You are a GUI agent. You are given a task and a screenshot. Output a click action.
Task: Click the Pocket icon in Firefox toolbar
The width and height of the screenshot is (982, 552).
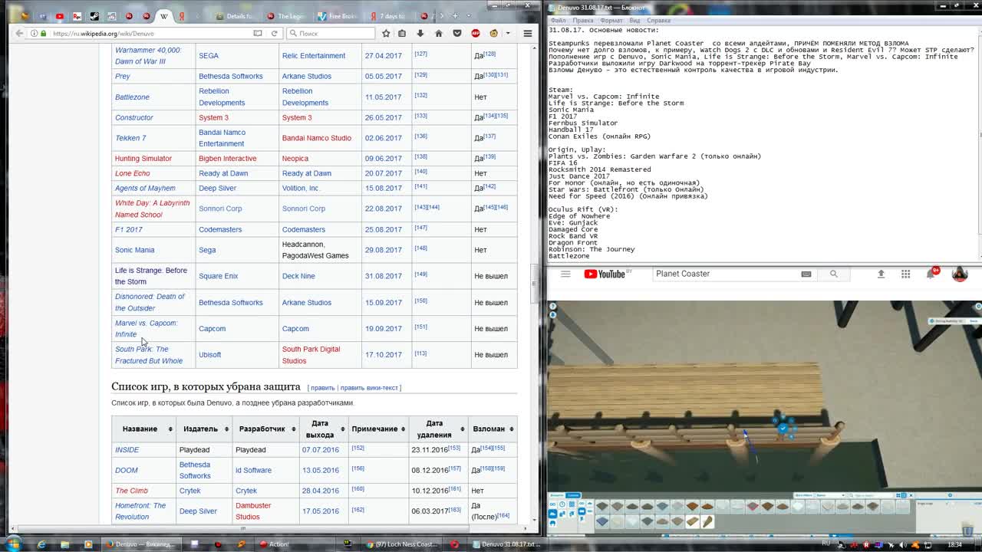457,33
